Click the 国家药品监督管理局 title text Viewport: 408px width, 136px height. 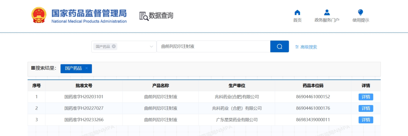click(89, 13)
